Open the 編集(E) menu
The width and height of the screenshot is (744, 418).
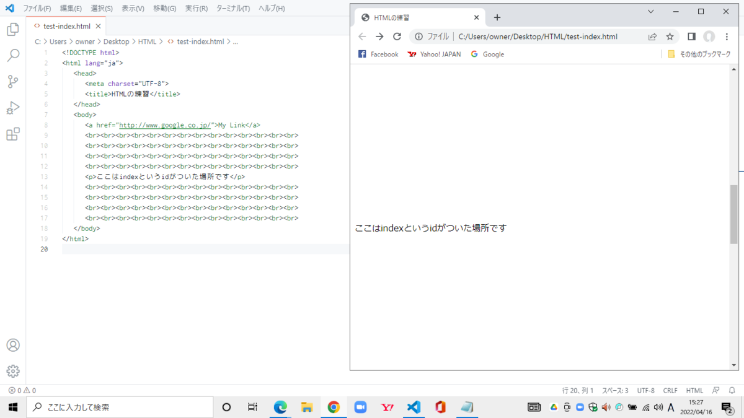[x=71, y=9]
